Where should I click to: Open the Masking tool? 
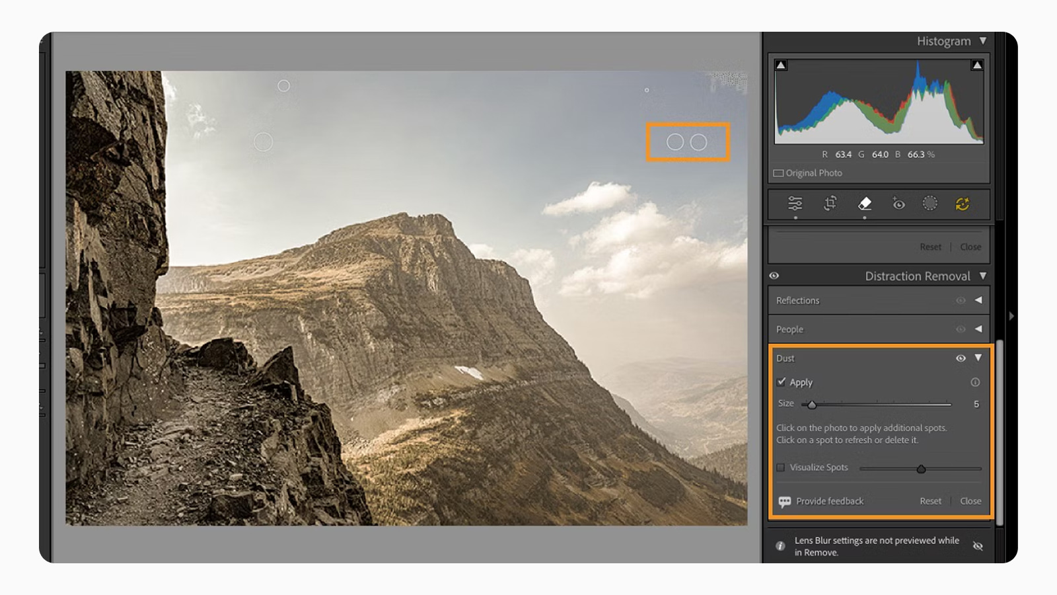[930, 204]
